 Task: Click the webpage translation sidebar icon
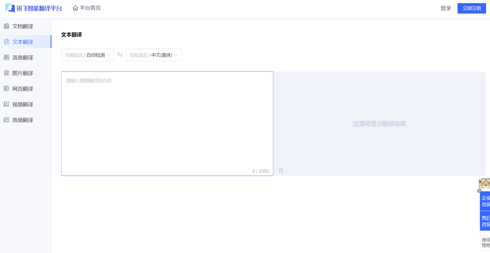click(x=6, y=88)
